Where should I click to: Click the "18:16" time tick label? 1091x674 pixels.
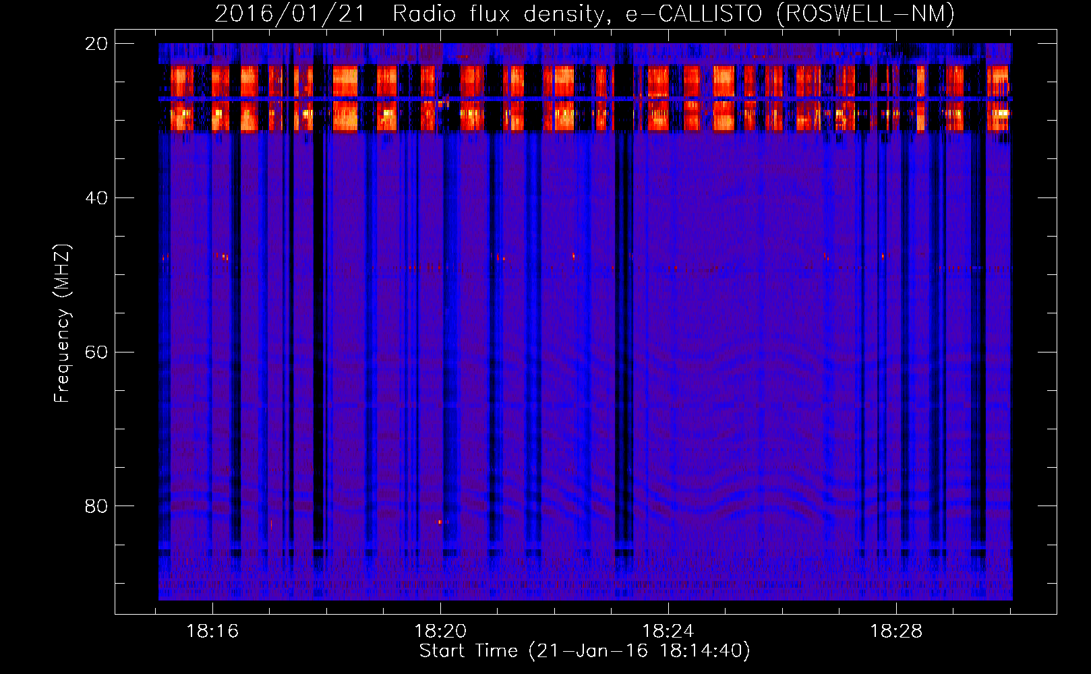(212, 632)
